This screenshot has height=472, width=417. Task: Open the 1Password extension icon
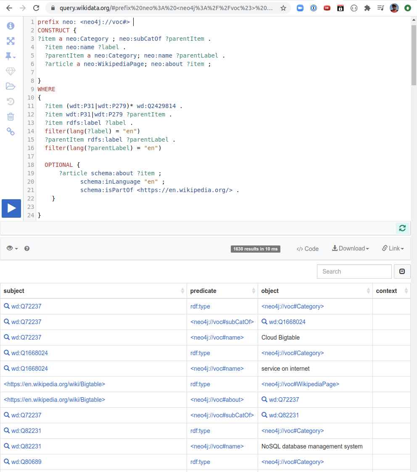pos(314,8)
